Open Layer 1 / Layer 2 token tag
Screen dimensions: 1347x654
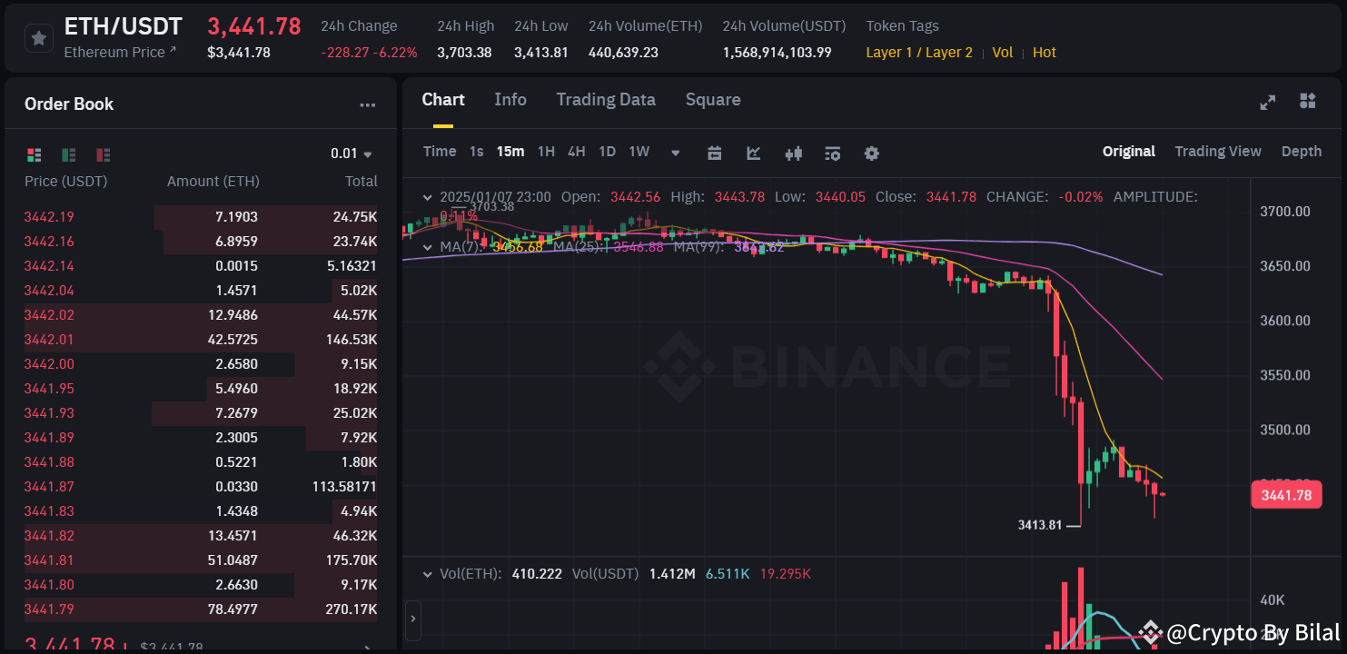[919, 53]
